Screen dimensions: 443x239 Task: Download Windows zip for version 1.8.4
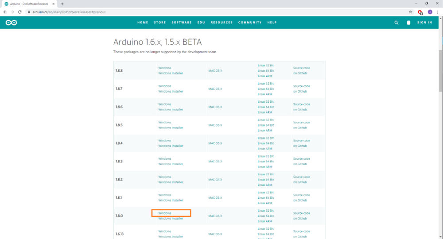tap(165, 140)
